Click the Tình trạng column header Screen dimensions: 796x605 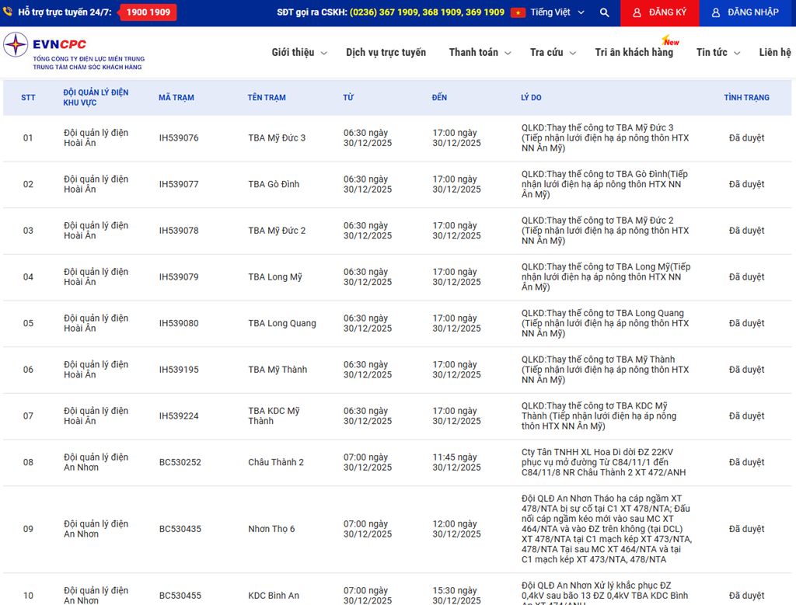pos(746,98)
